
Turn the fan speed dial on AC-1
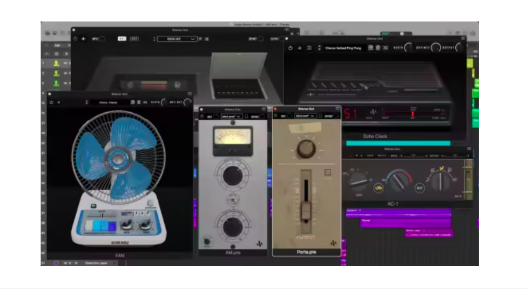[x=359, y=182]
